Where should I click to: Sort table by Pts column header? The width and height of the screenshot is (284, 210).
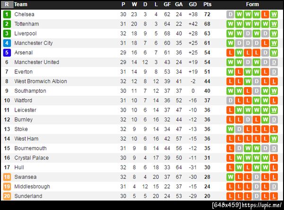point(207,4)
